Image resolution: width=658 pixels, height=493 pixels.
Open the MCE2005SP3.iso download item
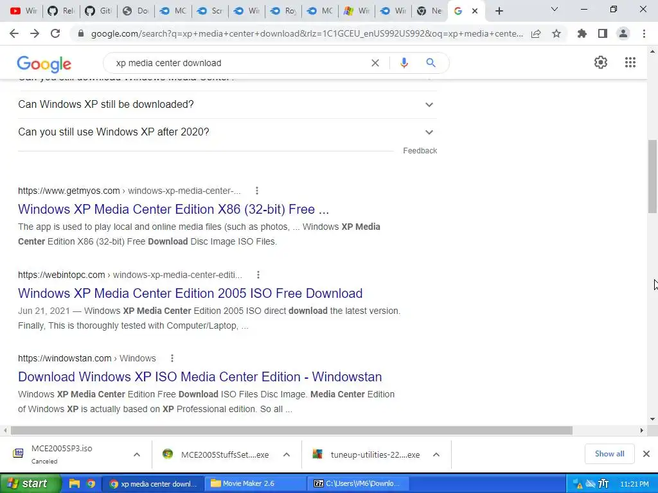pyautogui.click(x=61, y=454)
